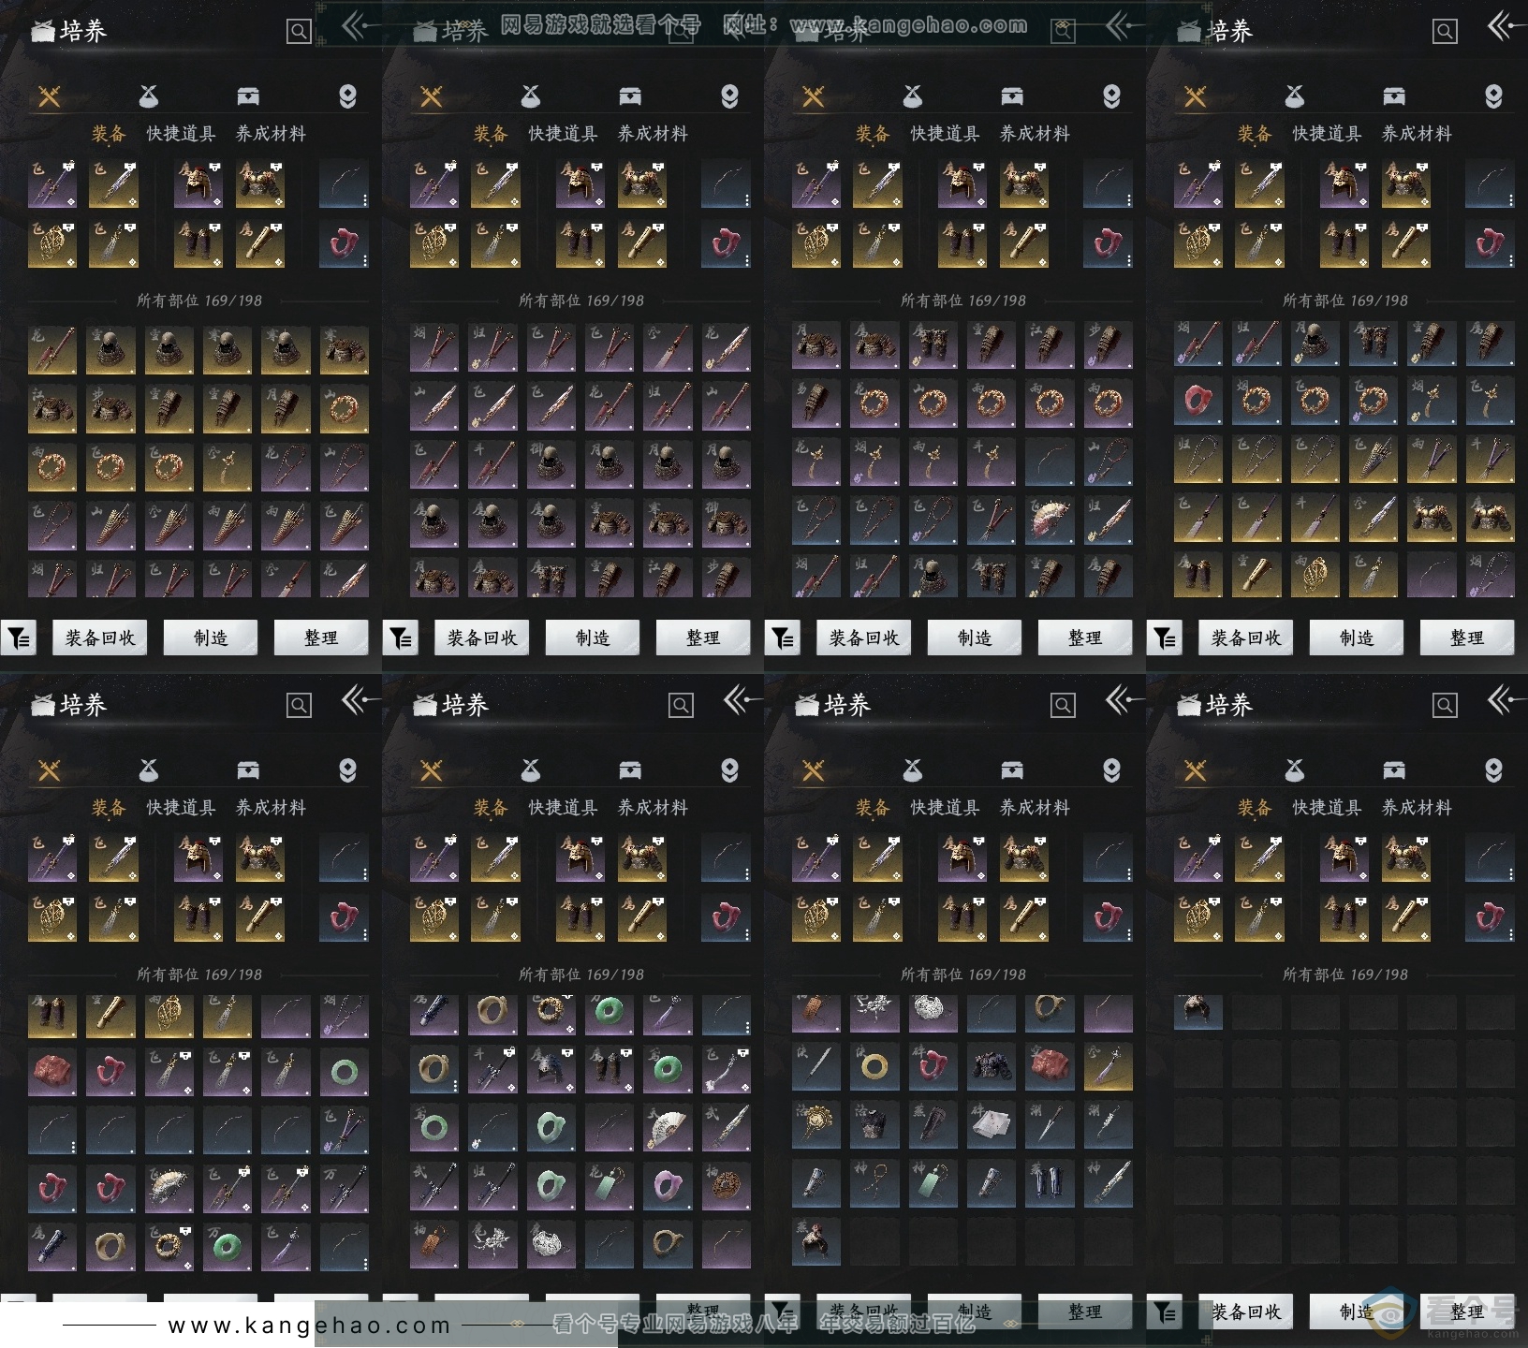Select the pin-marker icon in second top panel
Screen dimensions: 1528x1348
pyautogui.click(x=729, y=96)
